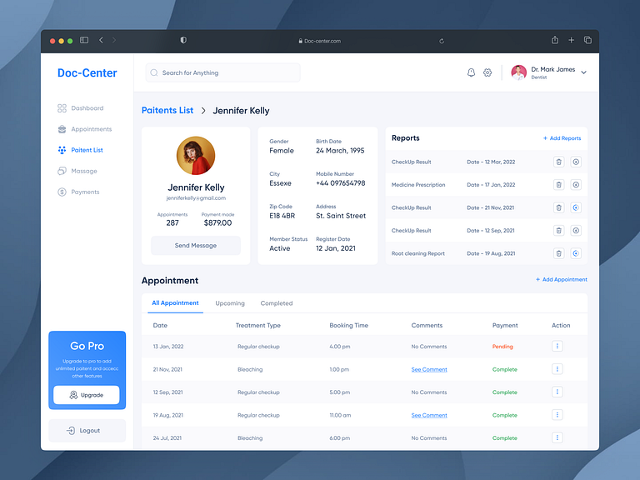Click the Upgrade button in Go Pro card

tap(87, 395)
